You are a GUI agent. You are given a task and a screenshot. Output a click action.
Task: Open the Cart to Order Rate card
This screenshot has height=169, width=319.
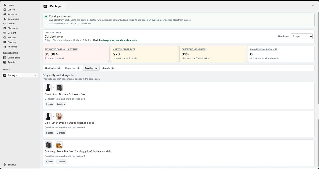click(144, 54)
